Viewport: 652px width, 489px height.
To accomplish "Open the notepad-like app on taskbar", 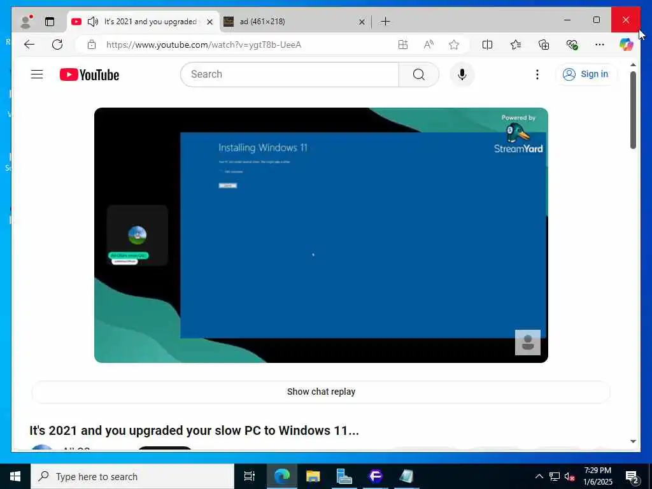I will 406,476.
